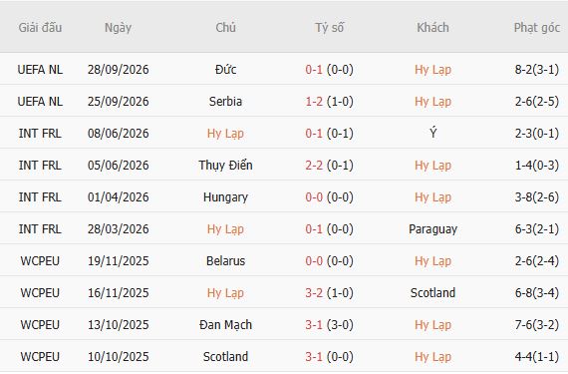Screen dimensions: 568x374
Task: Open the 3-2 score against Scotland
Action: coord(314,293)
